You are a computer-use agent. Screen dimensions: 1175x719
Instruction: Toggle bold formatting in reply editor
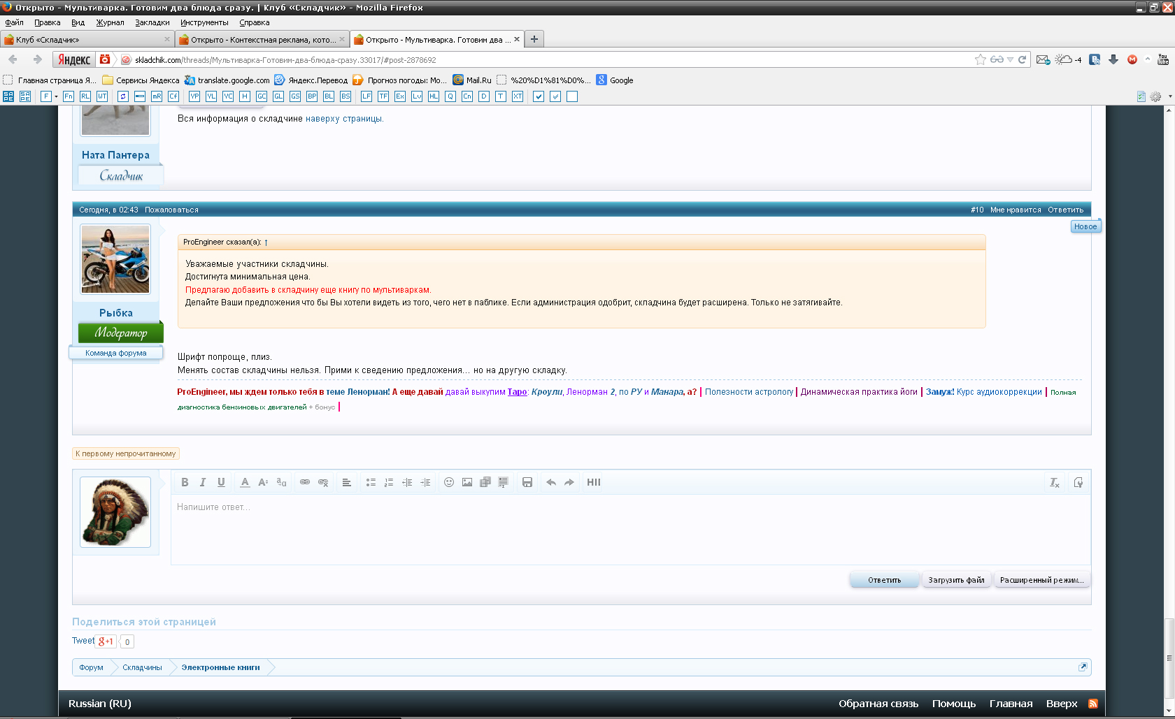point(185,482)
